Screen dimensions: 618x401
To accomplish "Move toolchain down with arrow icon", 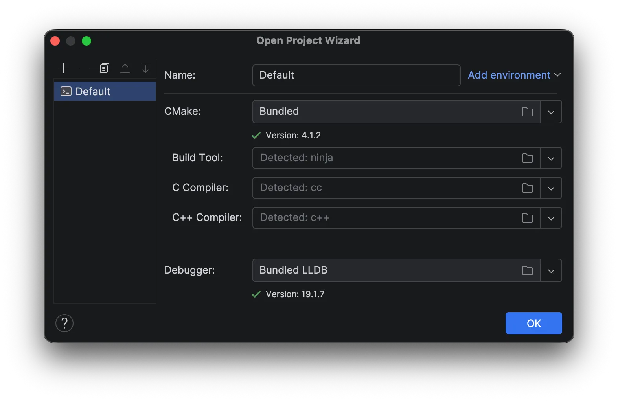I will (x=145, y=68).
